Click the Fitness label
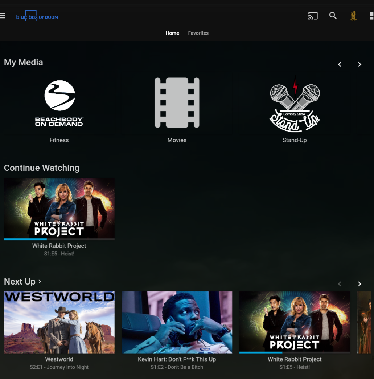 point(59,140)
